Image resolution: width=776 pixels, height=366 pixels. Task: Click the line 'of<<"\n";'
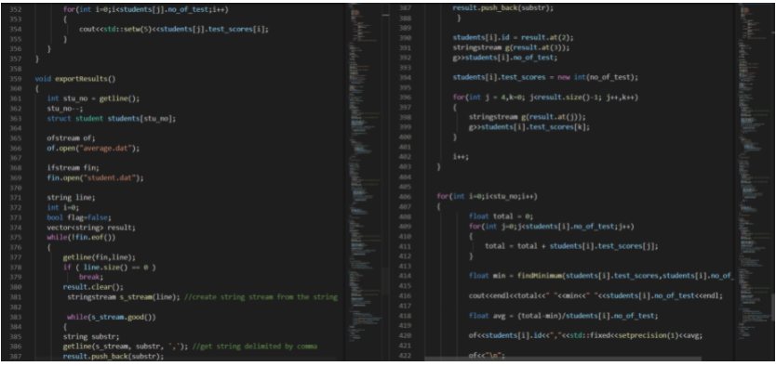point(488,356)
